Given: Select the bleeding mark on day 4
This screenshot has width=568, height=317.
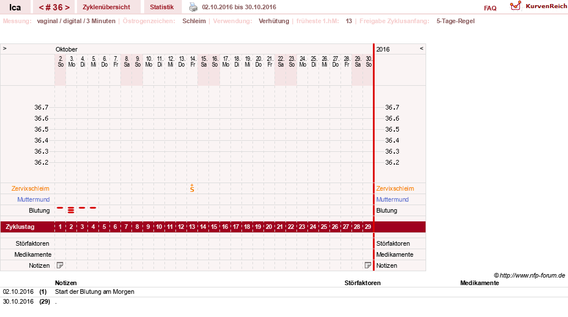Looking at the screenshot, I should point(93,208).
